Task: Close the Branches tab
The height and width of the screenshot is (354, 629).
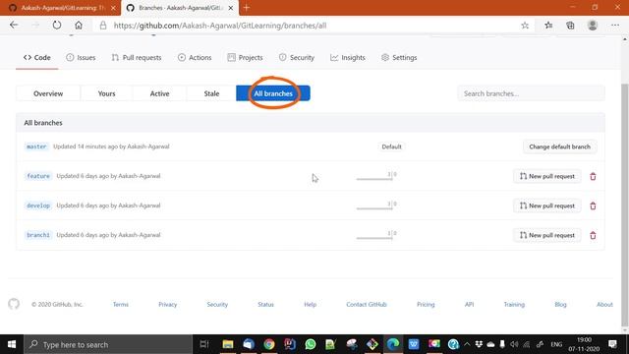Action: [231, 8]
